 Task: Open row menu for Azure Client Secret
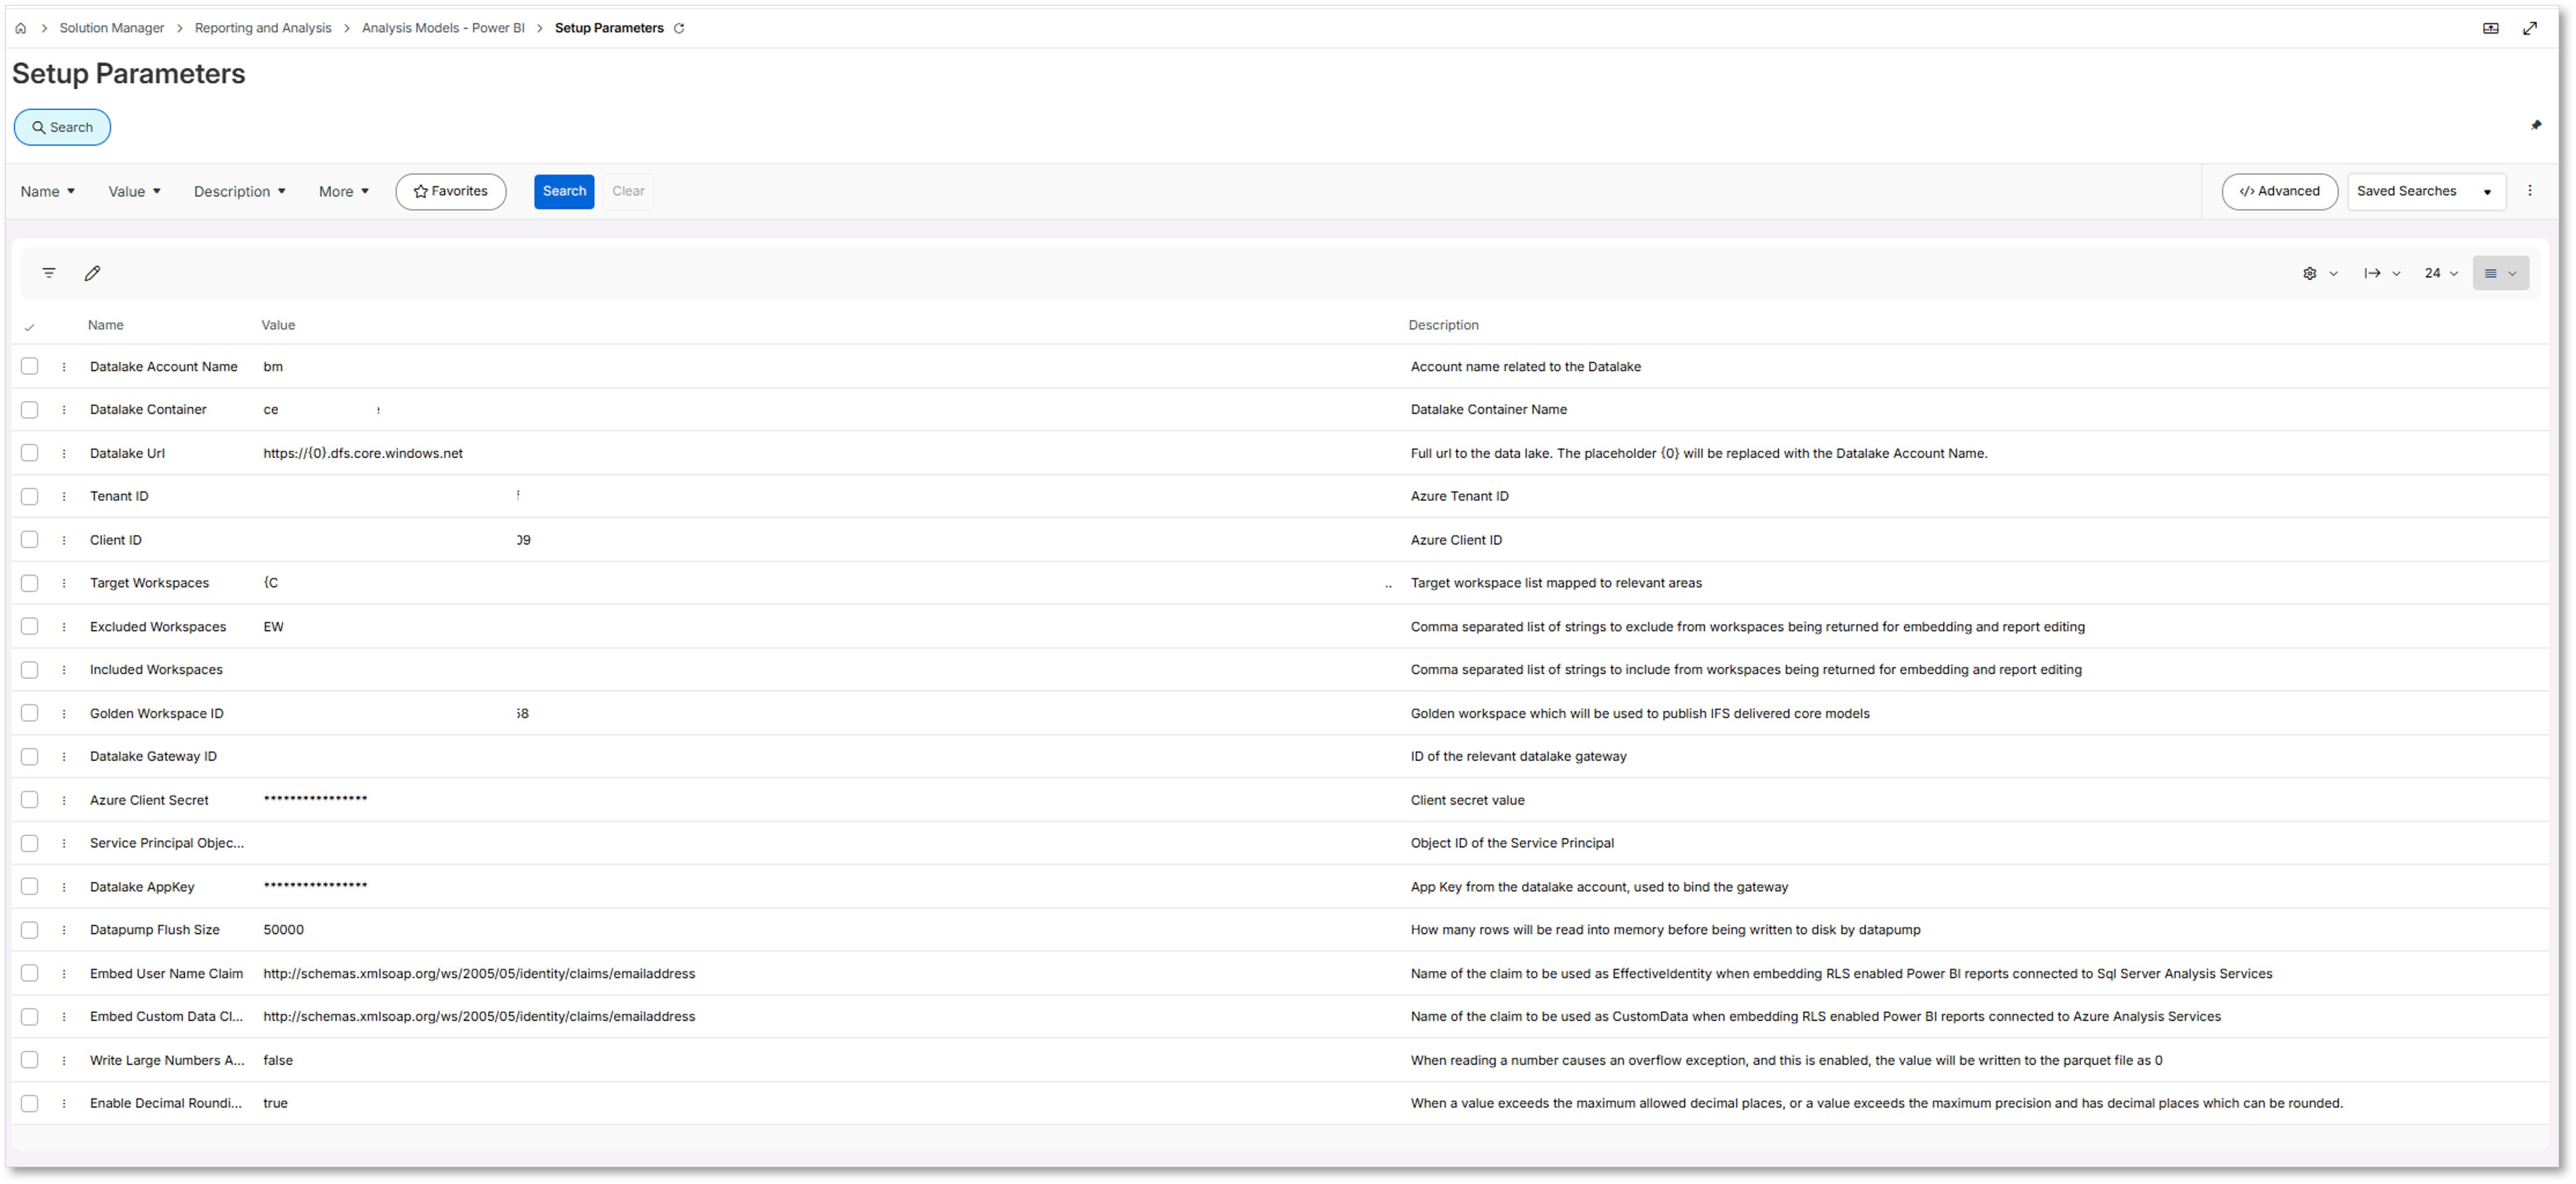click(64, 800)
